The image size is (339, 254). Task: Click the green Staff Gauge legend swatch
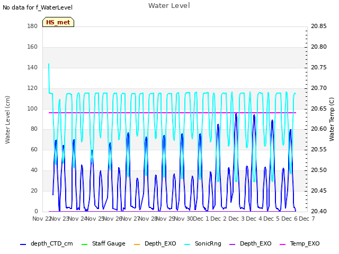(84, 244)
